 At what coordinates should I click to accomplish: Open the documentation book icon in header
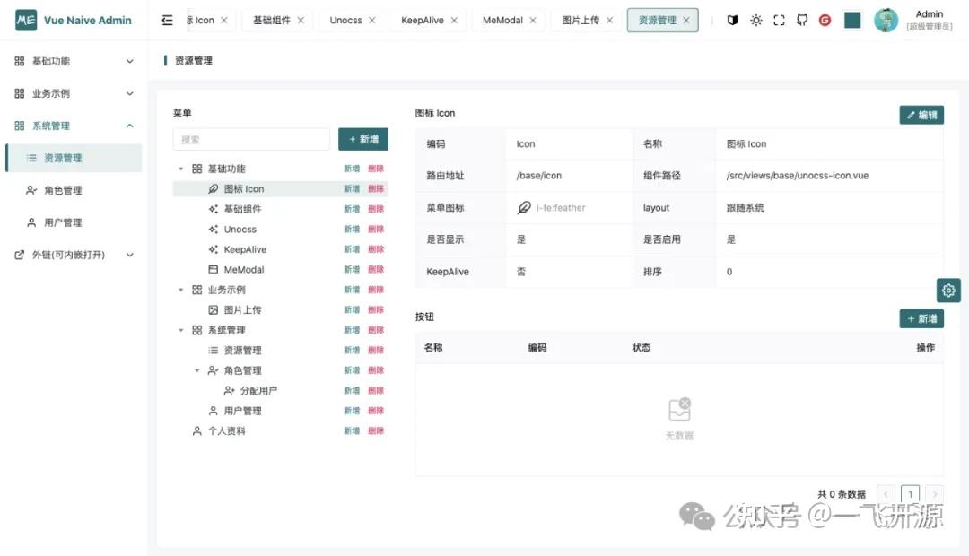(x=732, y=21)
